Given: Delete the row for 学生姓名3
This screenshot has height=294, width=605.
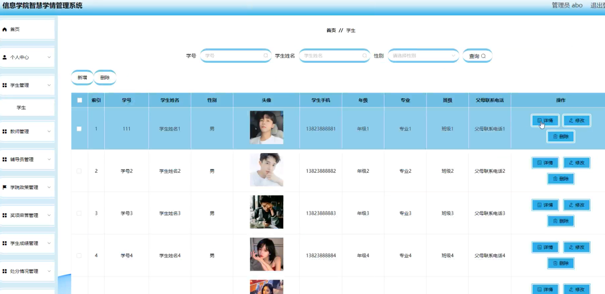Looking at the screenshot, I should pyautogui.click(x=561, y=221).
